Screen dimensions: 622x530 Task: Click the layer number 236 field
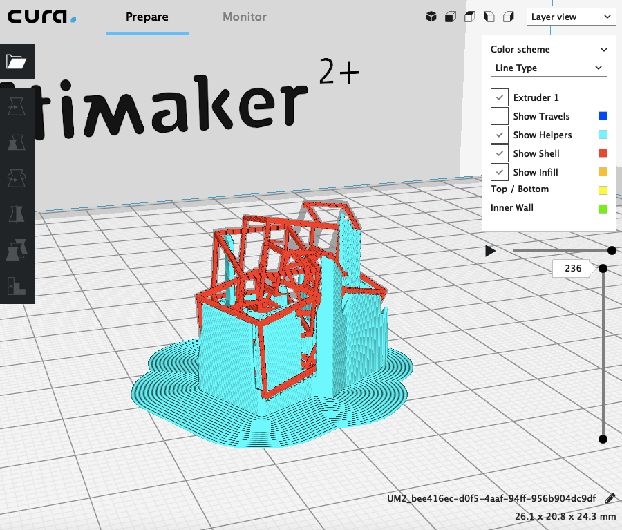point(573,269)
